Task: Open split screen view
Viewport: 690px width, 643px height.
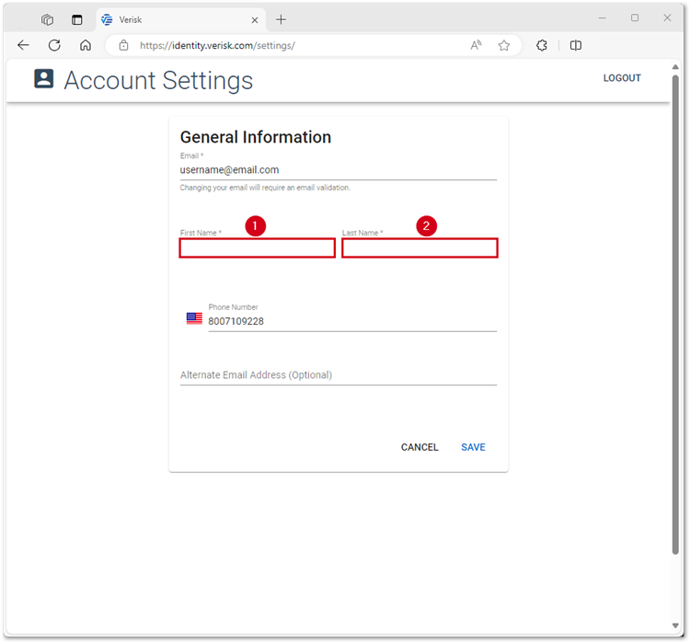Action: tap(576, 45)
